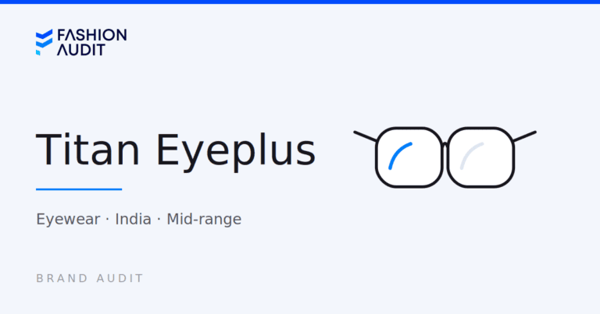Click the right temple arm of glasses
600x314 pixels.
525,136
